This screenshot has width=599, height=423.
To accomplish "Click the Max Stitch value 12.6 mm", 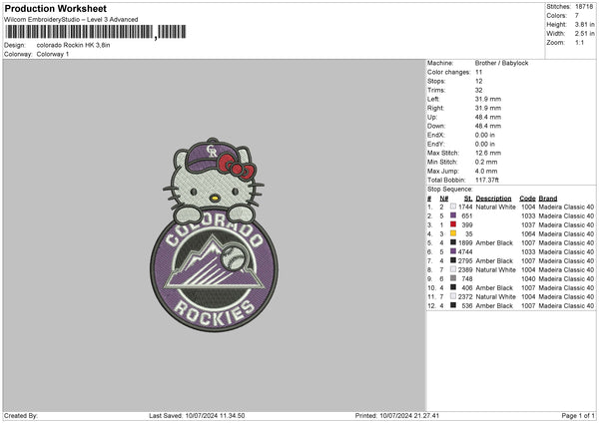I will pos(488,153).
